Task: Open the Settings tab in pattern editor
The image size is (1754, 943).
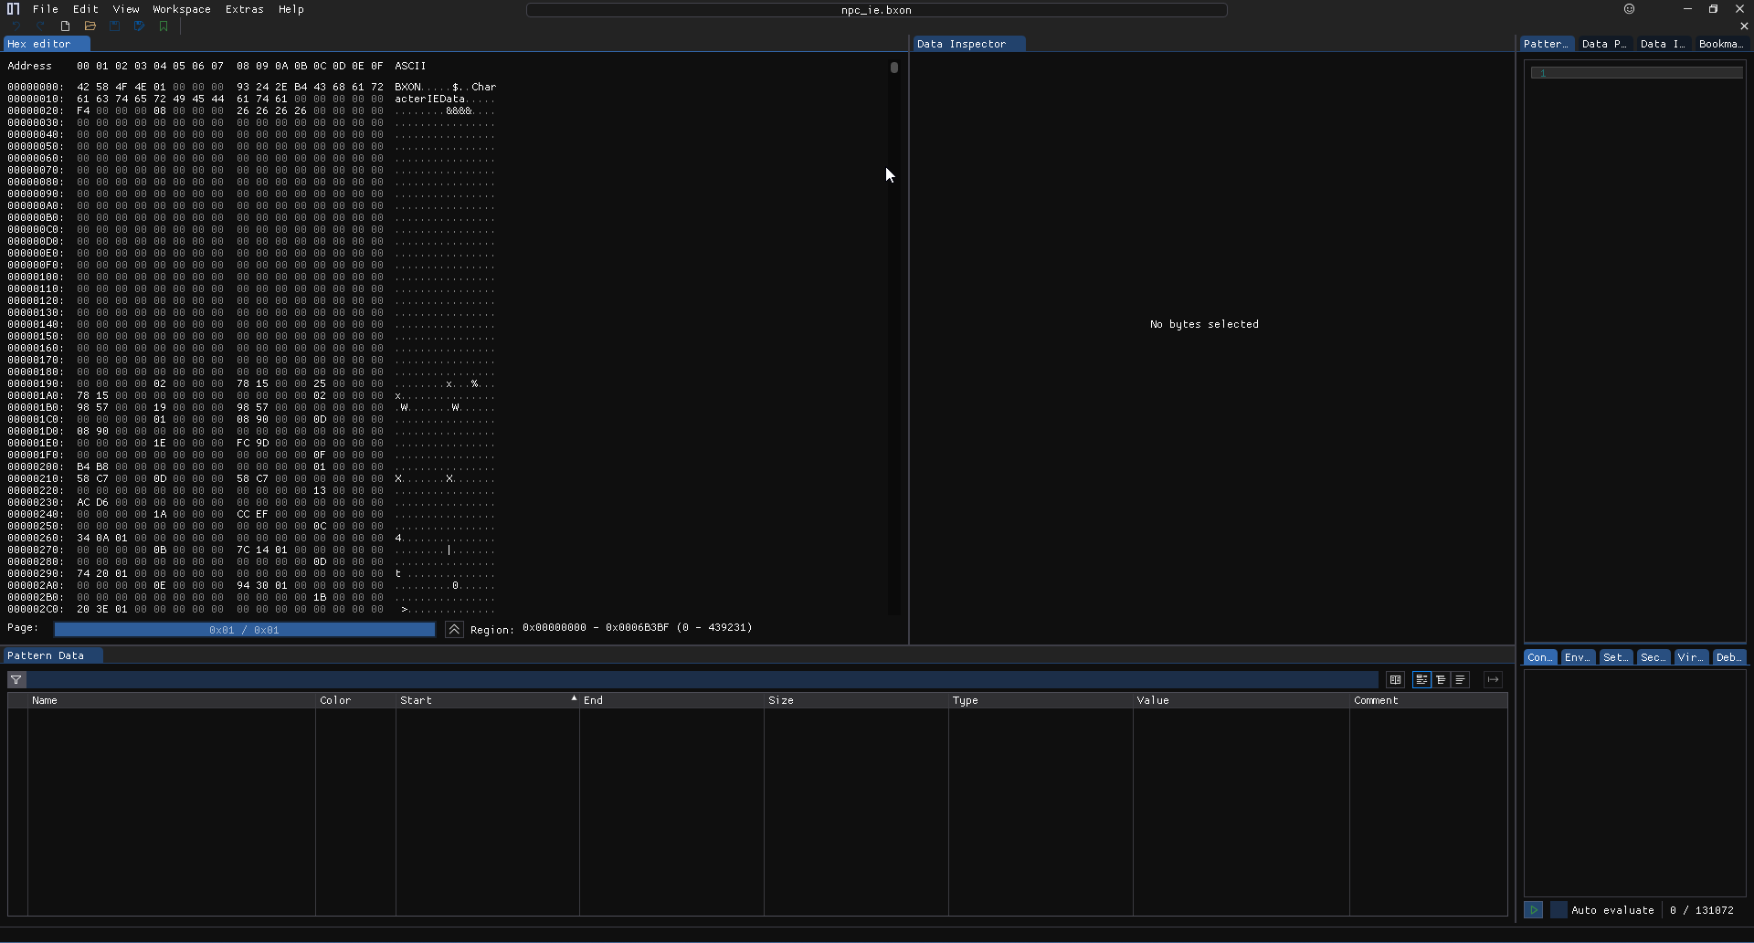Action: click(x=1616, y=657)
